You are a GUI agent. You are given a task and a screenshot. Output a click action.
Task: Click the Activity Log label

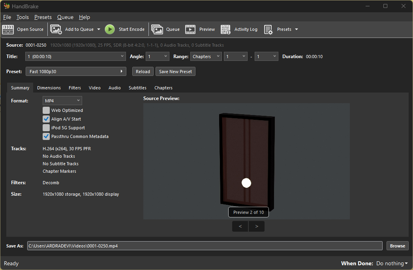pos(246,29)
